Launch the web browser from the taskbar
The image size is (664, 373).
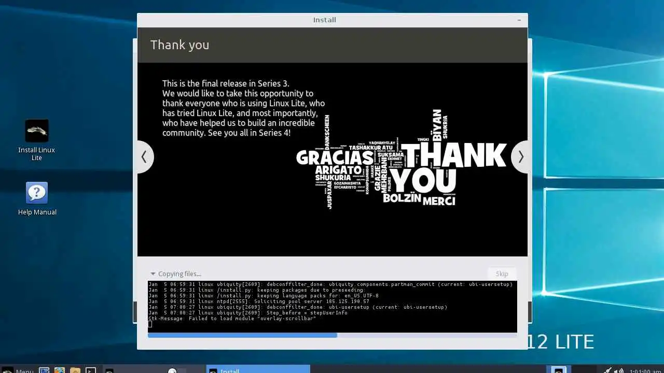[60, 370]
